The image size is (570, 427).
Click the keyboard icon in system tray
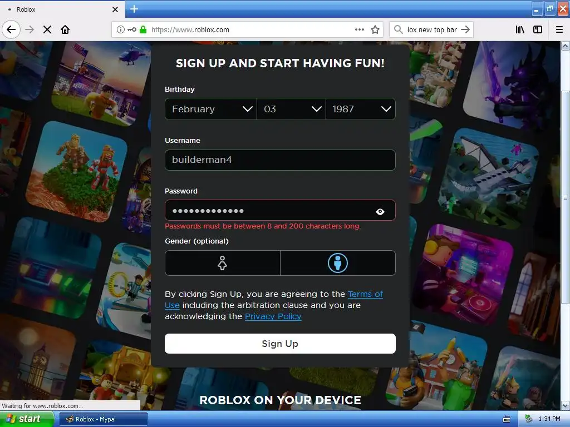click(507, 419)
